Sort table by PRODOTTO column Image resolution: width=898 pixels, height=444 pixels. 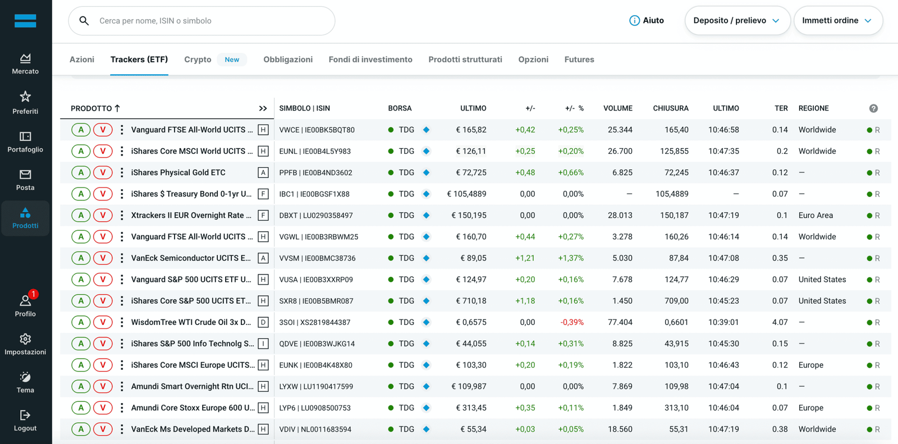tap(95, 108)
